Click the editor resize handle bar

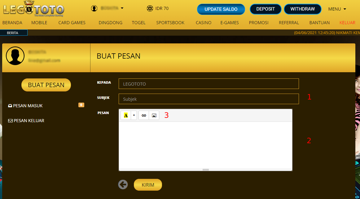[x=205, y=170]
